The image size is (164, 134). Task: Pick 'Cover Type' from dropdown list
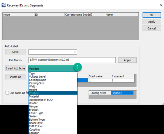[x=36, y=113]
